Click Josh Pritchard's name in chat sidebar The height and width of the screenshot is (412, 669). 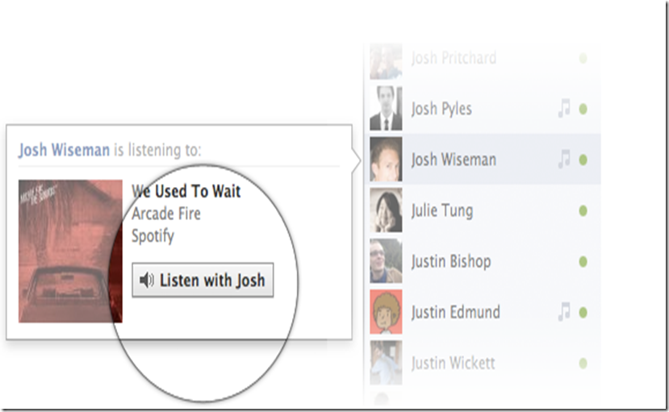point(454,58)
